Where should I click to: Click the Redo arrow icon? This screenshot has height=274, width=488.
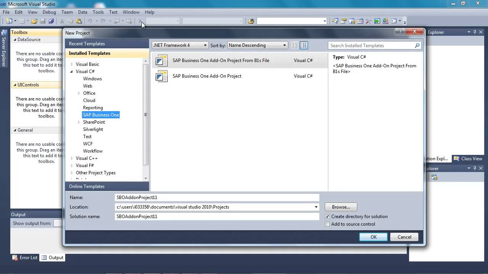click(x=103, y=21)
